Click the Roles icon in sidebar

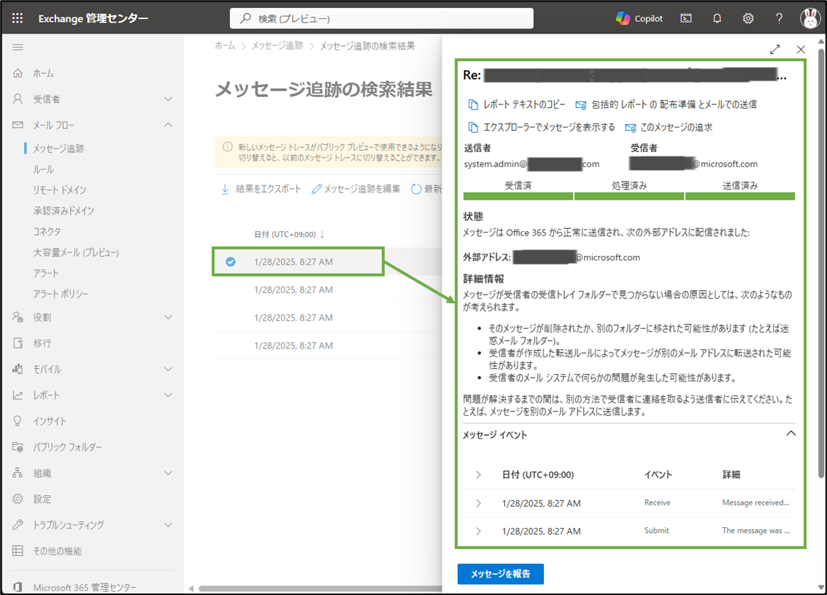point(18,317)
